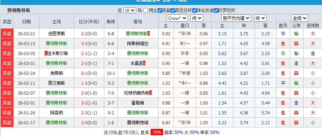Click the corner count 7-0

tap(111, 93)
